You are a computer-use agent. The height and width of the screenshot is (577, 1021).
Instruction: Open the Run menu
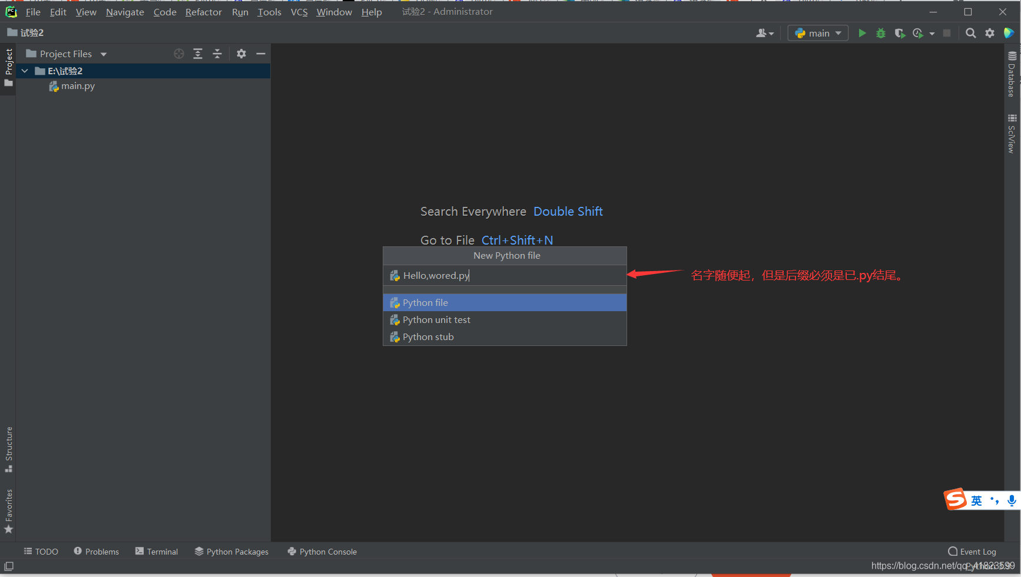click(240, 12)
